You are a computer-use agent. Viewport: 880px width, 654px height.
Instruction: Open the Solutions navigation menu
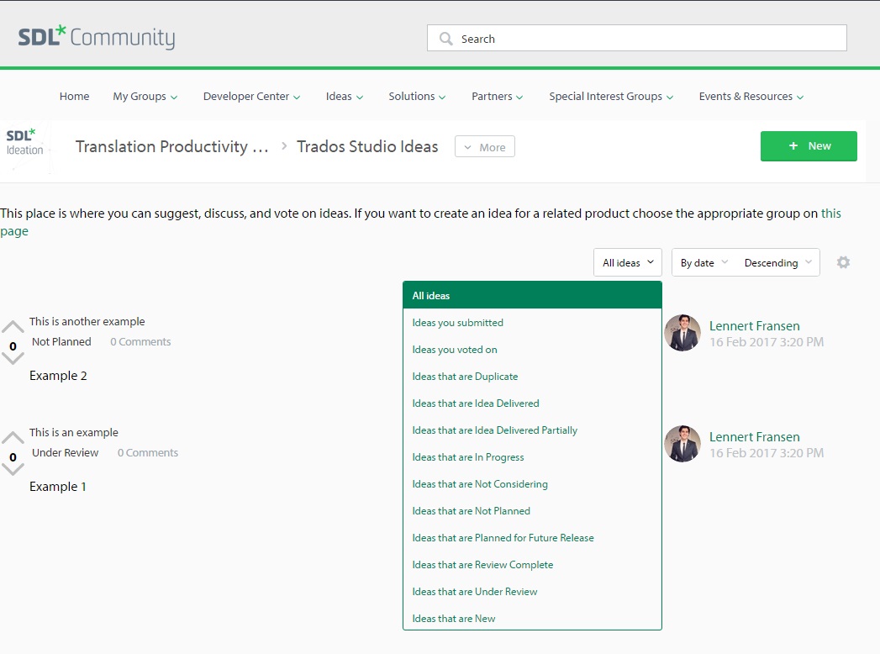(x=417, y=96)
